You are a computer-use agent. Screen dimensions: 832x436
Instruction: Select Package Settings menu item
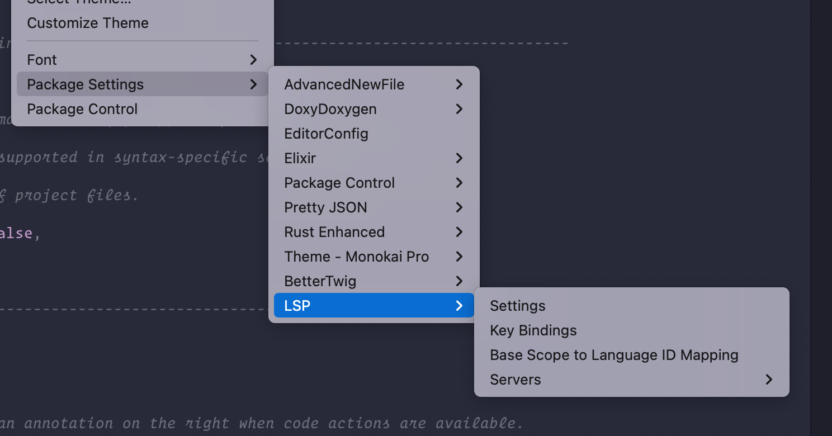[143, 84]
